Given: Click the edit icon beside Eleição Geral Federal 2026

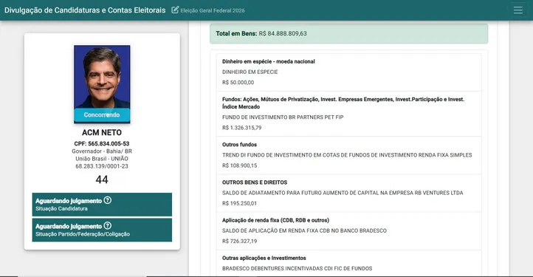Looking at the screenshot, I should 175,10.
